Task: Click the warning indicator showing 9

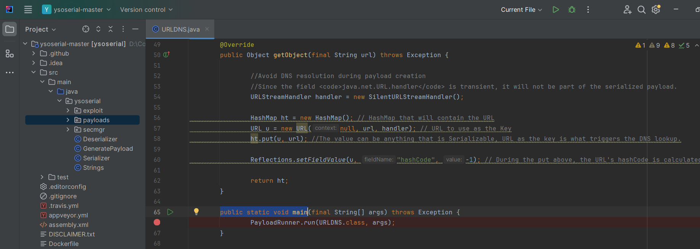Action: [655, 45]
